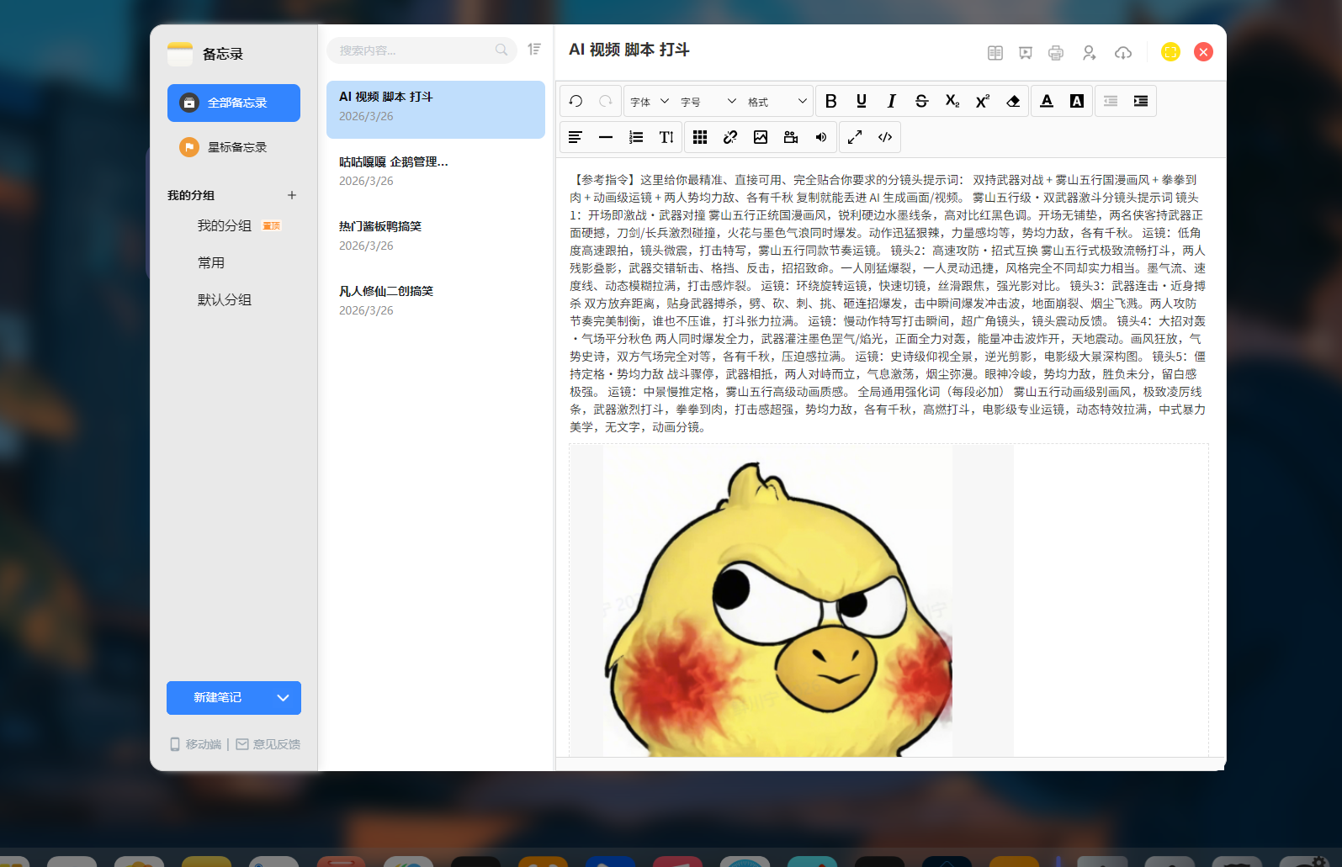This screenshot has width=1342, height=867.
Task: Click the cloud download icon
Action: pos(1123,53)
